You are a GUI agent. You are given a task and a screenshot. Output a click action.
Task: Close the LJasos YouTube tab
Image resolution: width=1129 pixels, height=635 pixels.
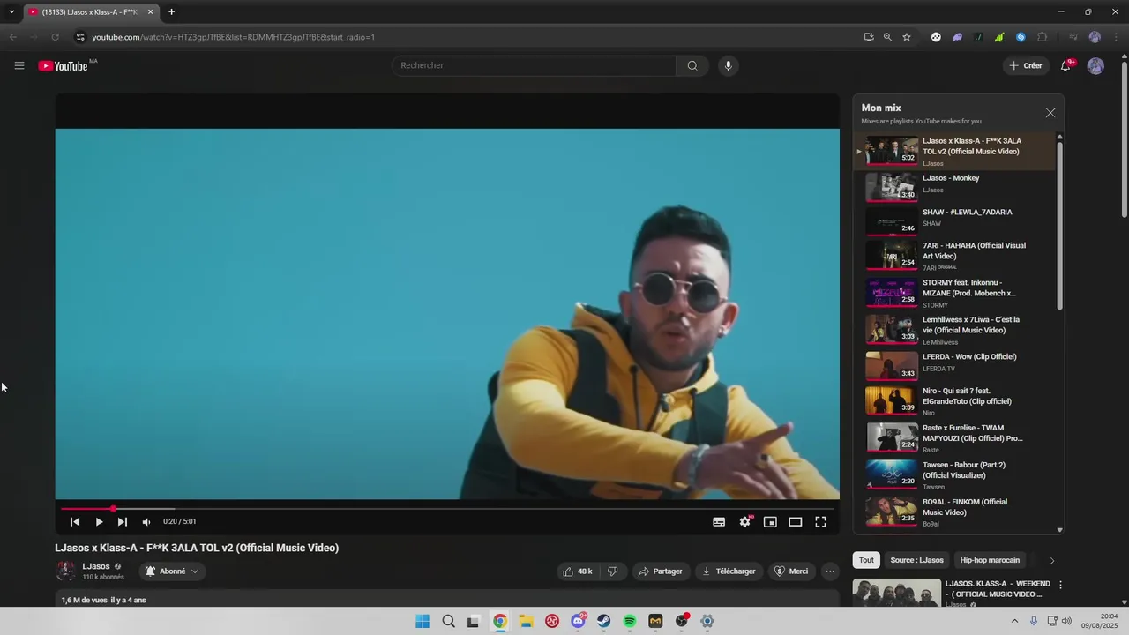pos(150,12)
